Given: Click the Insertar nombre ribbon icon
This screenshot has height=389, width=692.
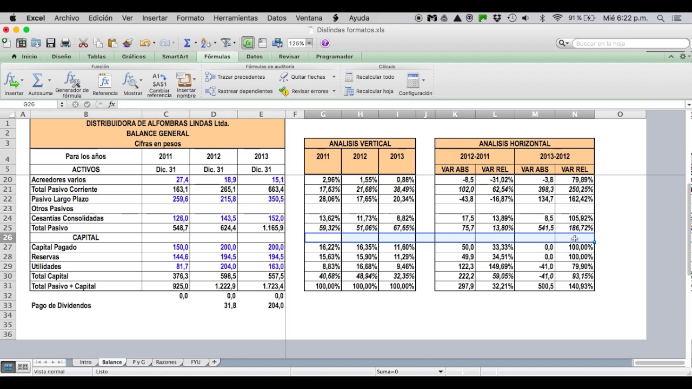Looking at the screenshot, I should (x=184, y=79).
